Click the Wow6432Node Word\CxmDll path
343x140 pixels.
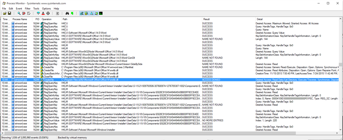pyautogui.click(x=98, y=58)
